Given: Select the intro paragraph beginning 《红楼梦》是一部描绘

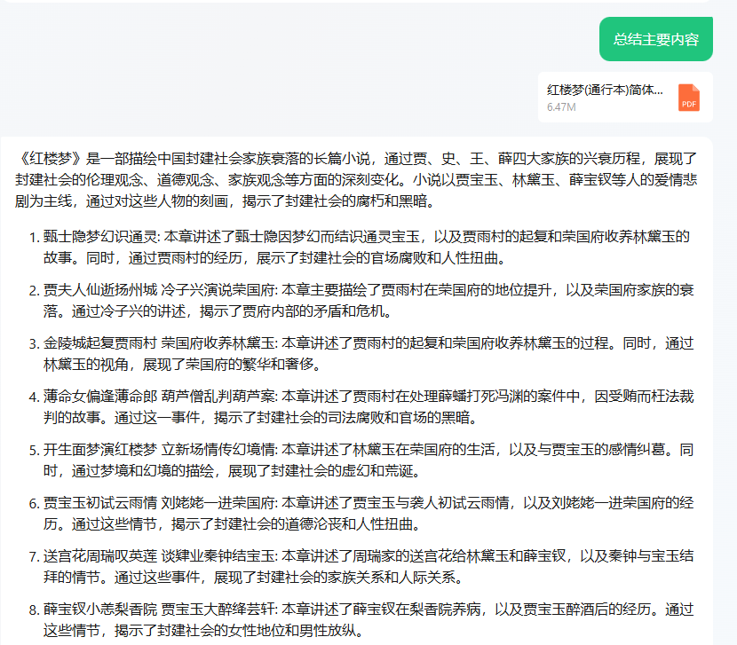Looking at the screenshot, I should (356, 180).
